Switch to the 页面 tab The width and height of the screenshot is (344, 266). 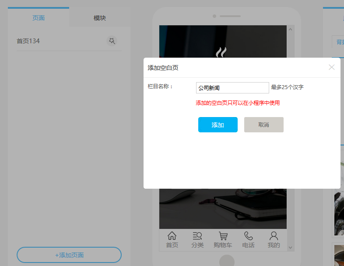click(39, 18)
